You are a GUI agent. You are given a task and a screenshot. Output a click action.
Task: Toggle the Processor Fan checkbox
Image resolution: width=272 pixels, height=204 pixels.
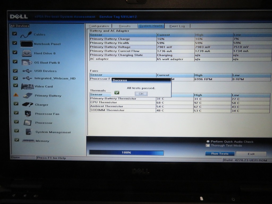[x=16, y=113]
